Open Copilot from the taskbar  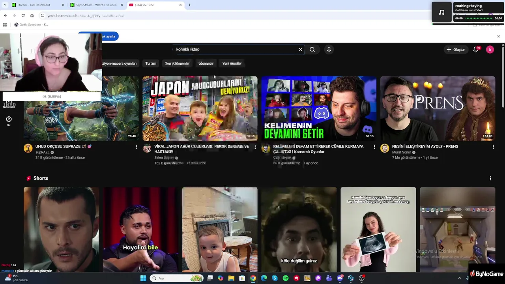click(221, 278)
